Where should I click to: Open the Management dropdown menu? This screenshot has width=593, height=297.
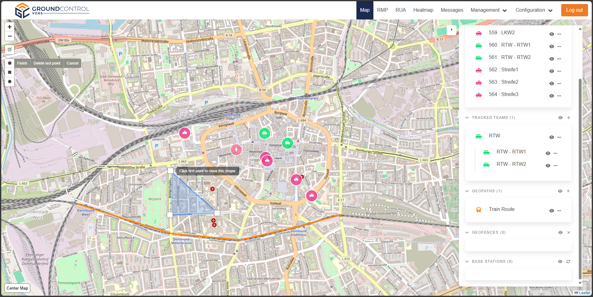pos(489,10)
